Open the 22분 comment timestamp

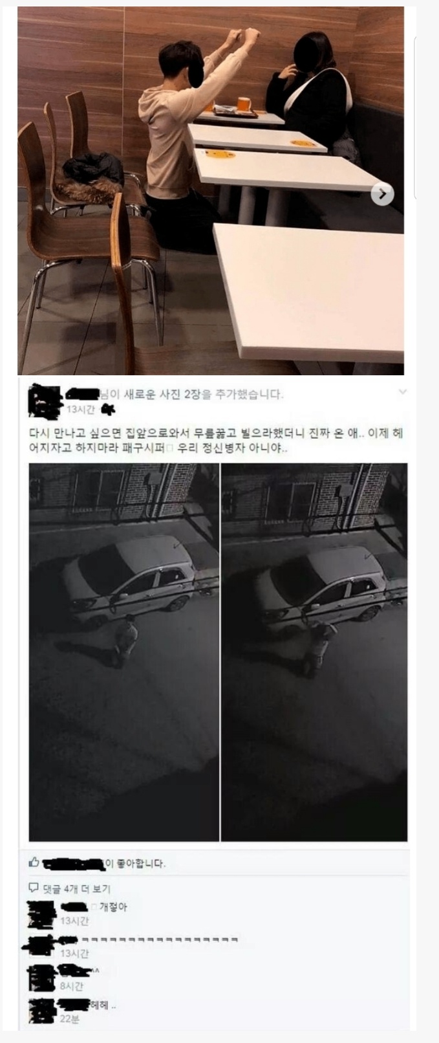(70, 1018)
